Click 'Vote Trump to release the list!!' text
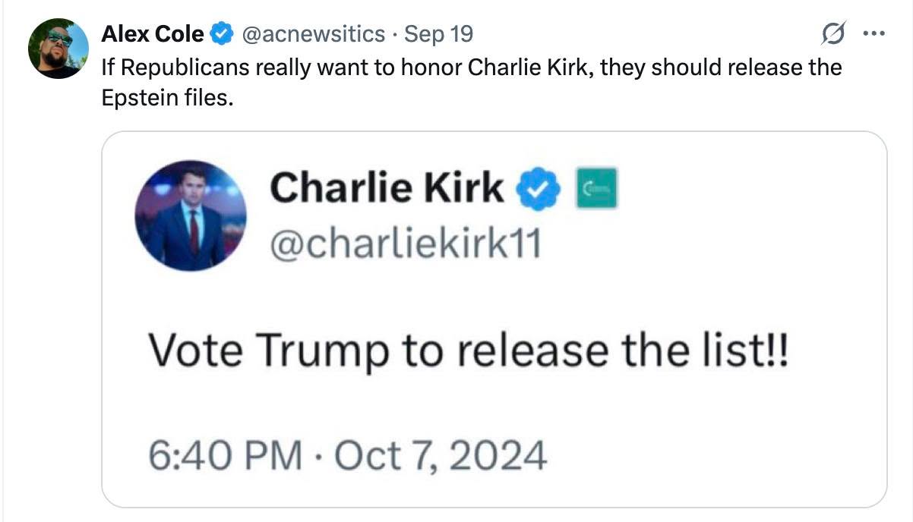 pos(467,352)
